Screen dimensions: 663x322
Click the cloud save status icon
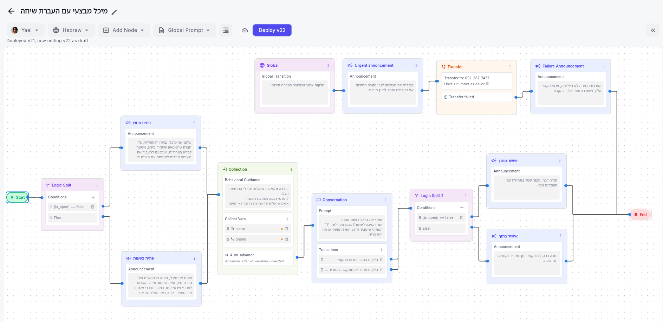[x=245, y=31]
